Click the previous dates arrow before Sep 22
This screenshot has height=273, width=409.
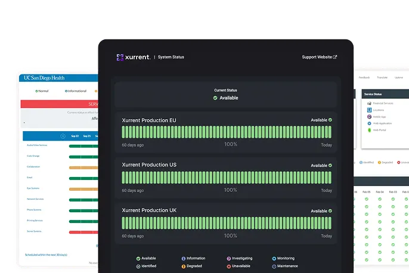(x=63, y=136)
